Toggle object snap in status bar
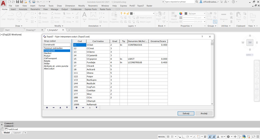Screen dimensions: 260x139 [199, 137]
